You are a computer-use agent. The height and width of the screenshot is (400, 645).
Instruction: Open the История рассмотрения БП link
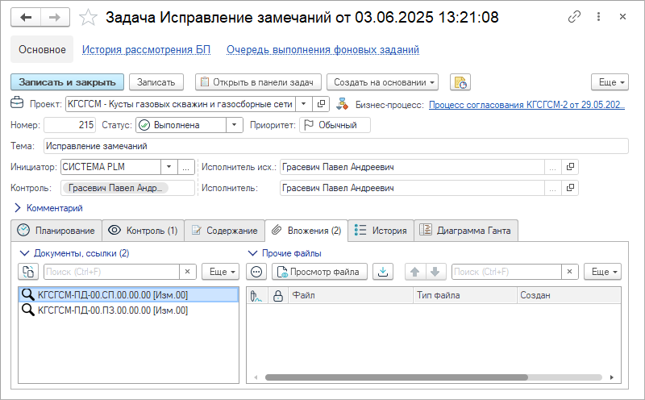point(146,50)
